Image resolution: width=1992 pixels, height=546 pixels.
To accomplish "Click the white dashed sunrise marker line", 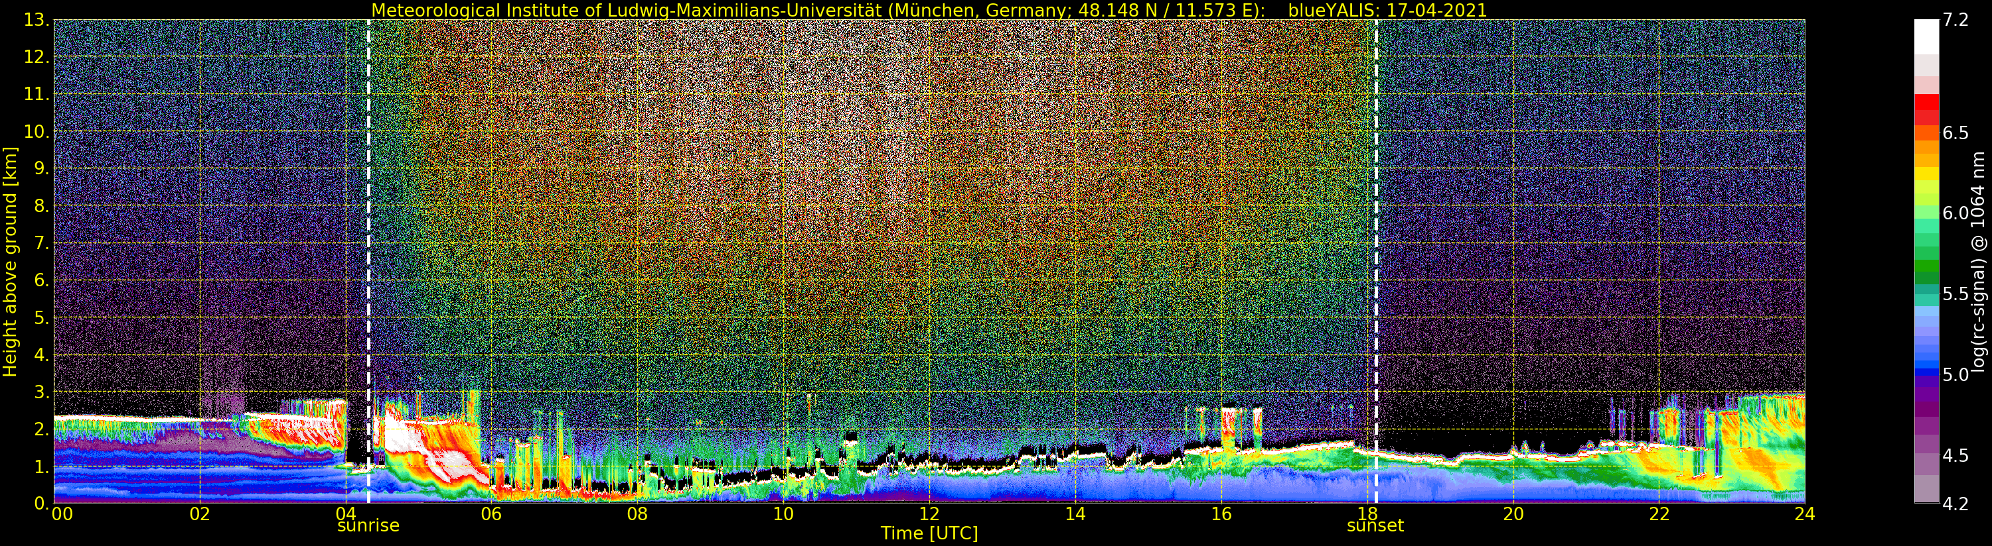I will [x=368, y=261].
